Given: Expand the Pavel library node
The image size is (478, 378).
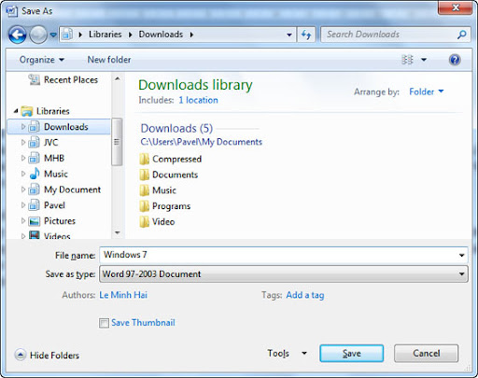Looking at the screenshot, I should click(22, 205).
